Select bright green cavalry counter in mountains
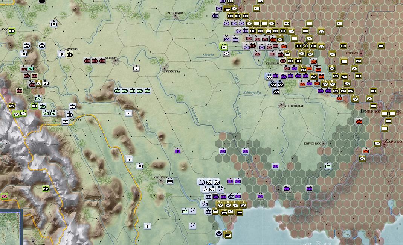The image size is (403, 245). click(23, 113)
